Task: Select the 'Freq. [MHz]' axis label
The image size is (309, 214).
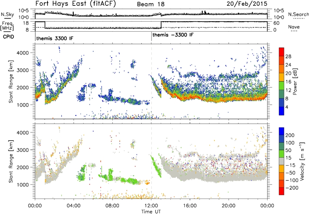Action: [7, 26]
